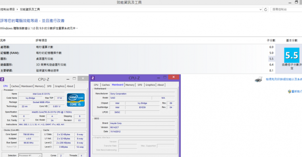Click the 控制台項目 breadcrumb in address bar
The width and height of the screenshot is (302, 157).
tap(8, 10)
